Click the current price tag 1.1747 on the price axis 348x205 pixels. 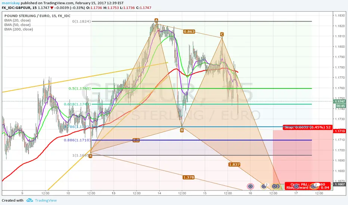340,101
